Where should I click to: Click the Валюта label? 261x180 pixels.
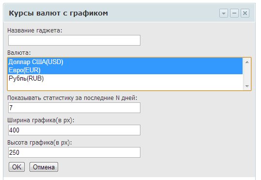point(19,53)
